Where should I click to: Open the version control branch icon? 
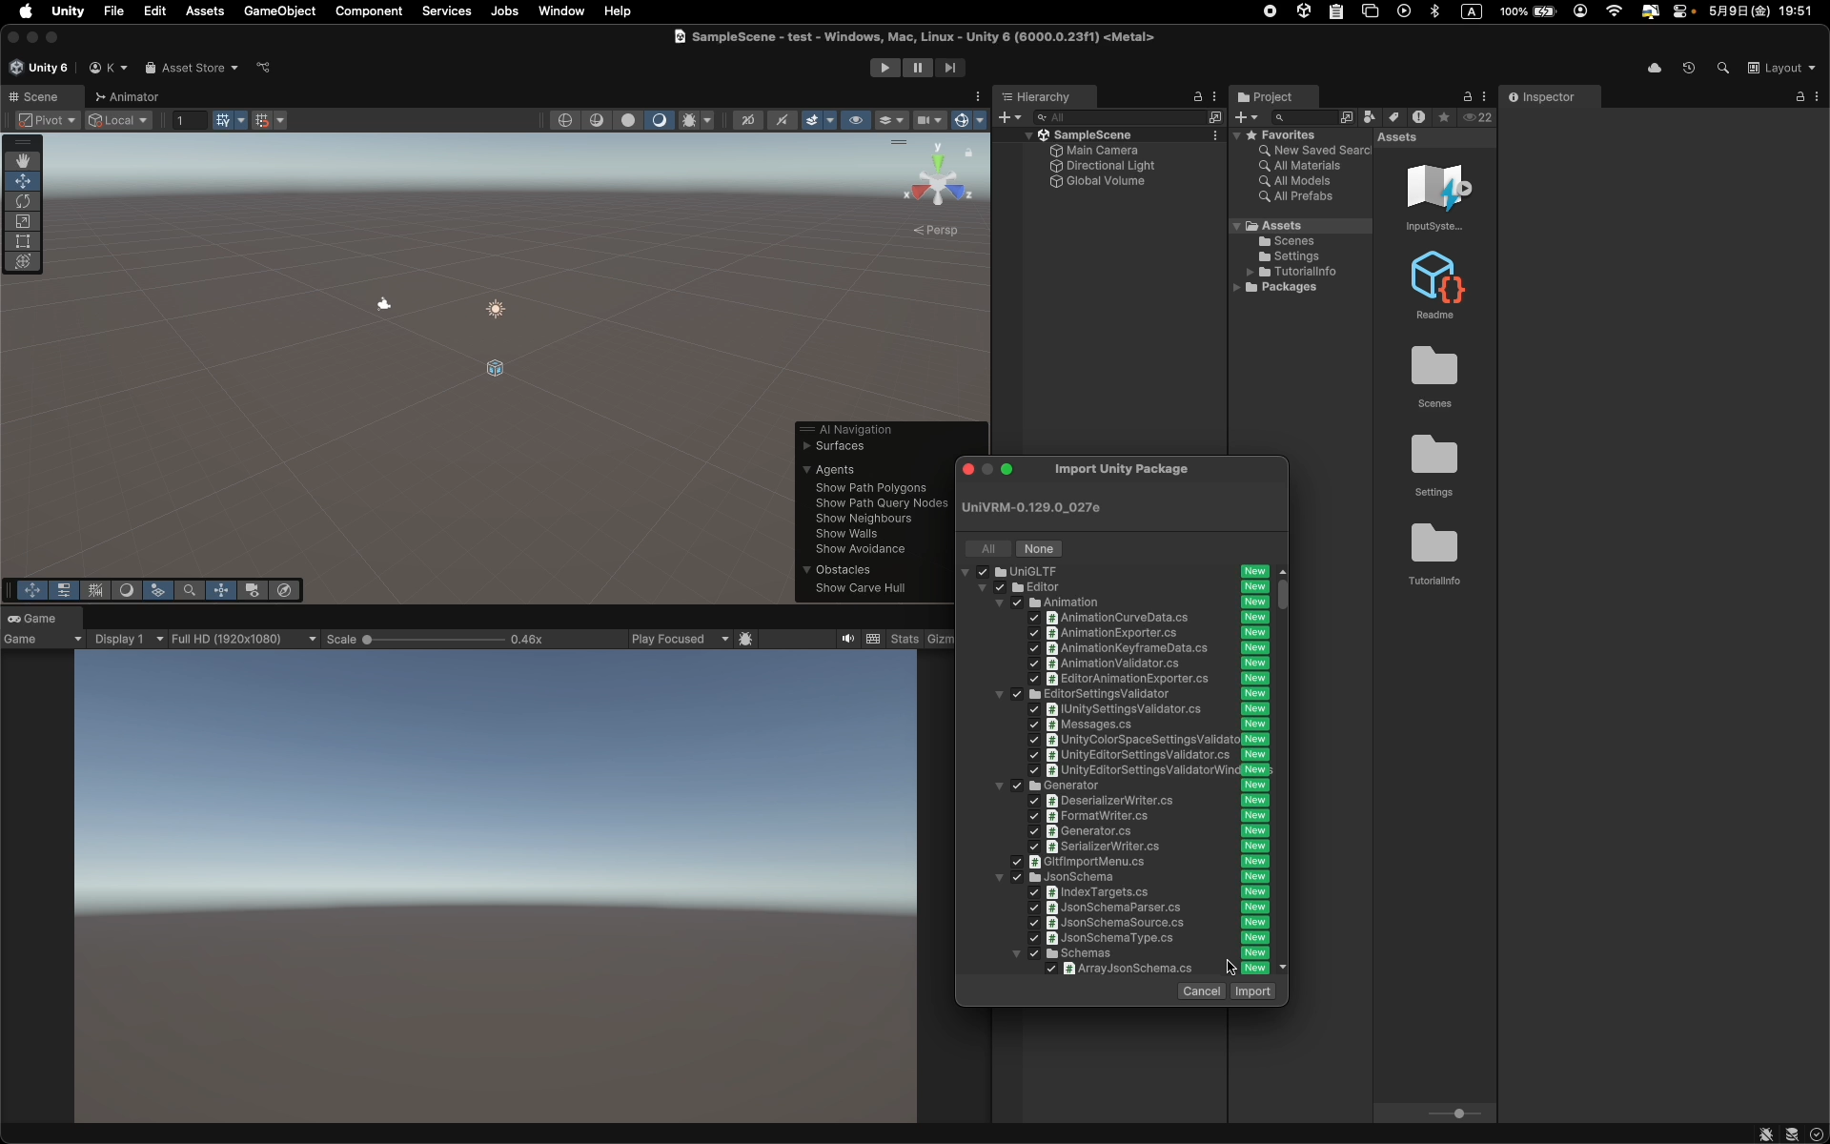point(264,68)
